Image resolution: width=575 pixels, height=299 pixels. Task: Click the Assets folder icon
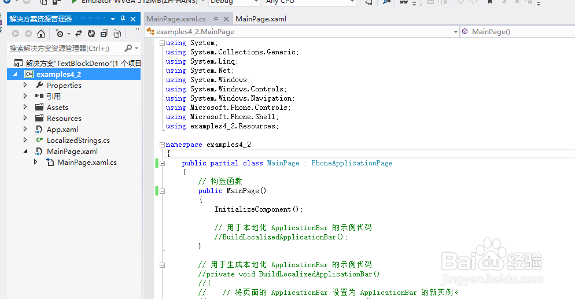pos(39,107)
